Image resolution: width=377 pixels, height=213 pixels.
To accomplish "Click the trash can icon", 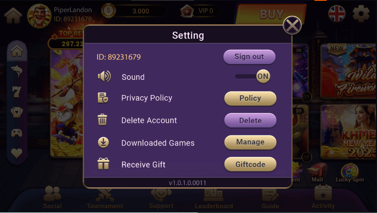I will pyautogui.click(x=102, y=120).
